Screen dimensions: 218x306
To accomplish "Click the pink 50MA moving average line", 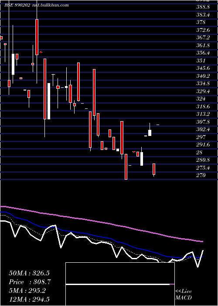I will pyautogui.click(x=101, y=221).
